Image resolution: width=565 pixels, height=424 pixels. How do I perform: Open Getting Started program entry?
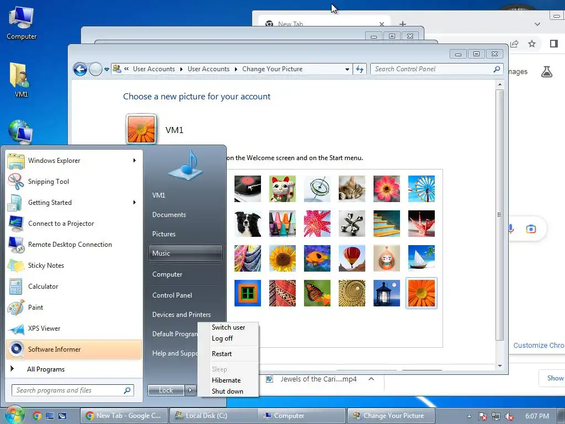[x=74, y=202]
